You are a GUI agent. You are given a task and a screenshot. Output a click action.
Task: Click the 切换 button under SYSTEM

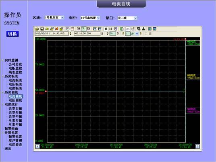(x=12, y=34)
